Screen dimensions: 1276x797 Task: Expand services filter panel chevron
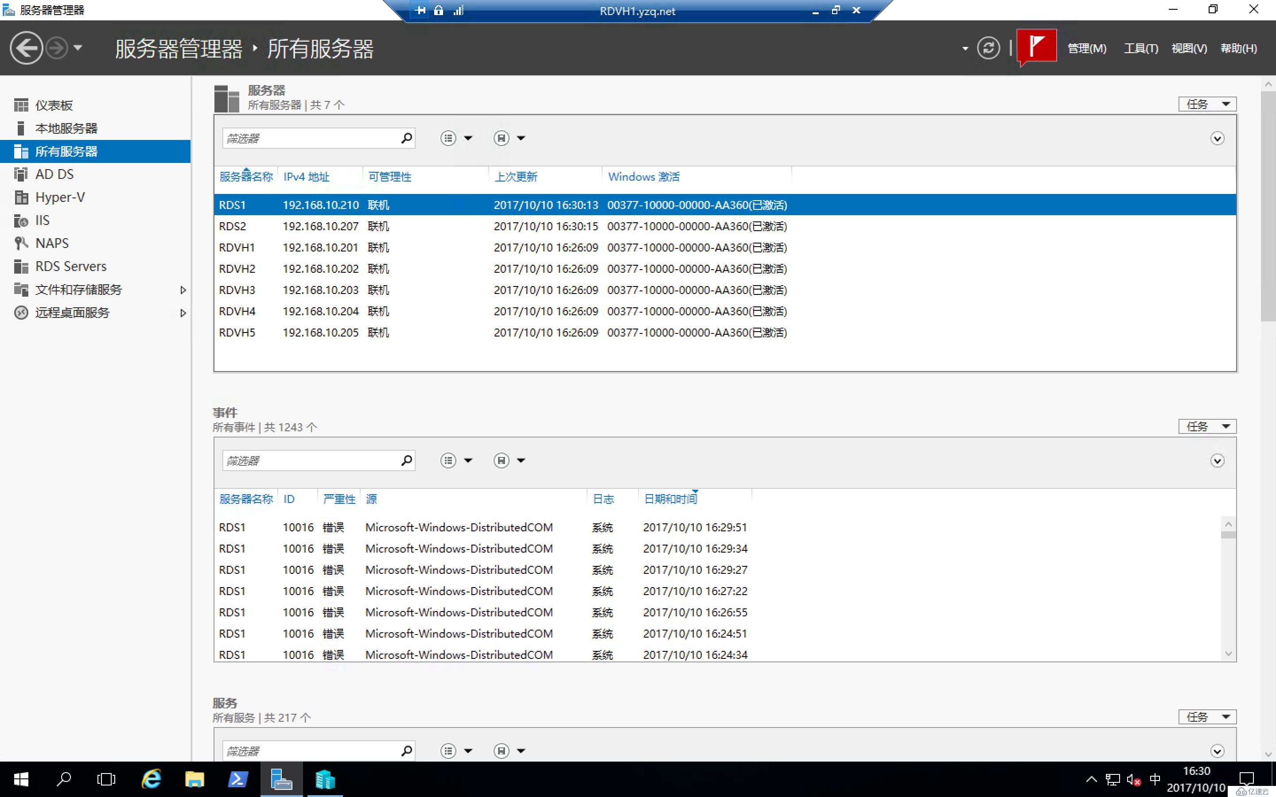[1217, 751]
